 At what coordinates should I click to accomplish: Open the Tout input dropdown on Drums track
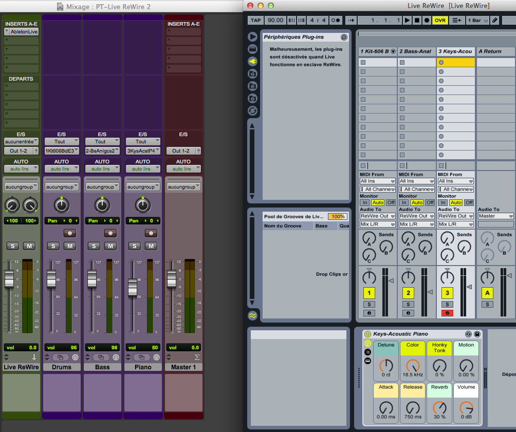(x=62, y=142)
